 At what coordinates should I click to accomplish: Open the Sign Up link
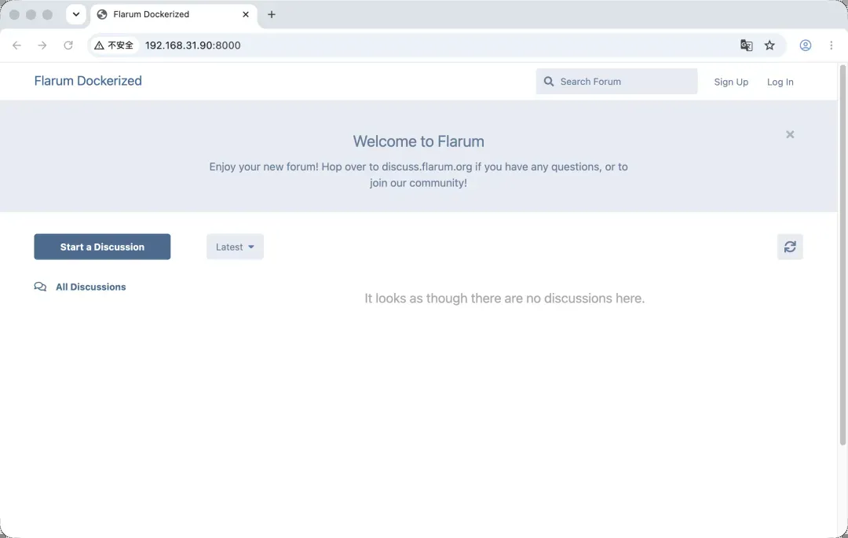tap(731, 82)
